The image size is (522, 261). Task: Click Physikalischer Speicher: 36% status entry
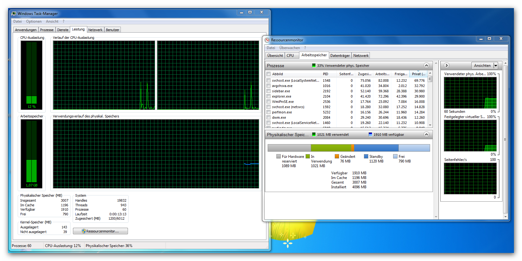pyautogui.click(x=109, y=245)
